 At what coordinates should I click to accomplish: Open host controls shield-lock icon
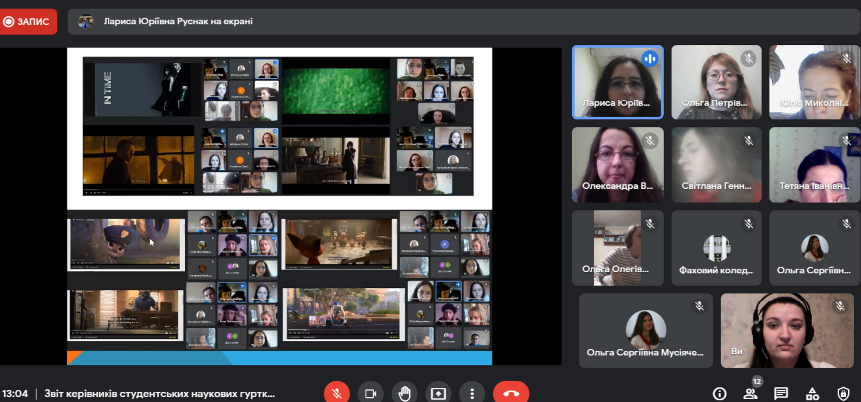(x=843, y=393)
